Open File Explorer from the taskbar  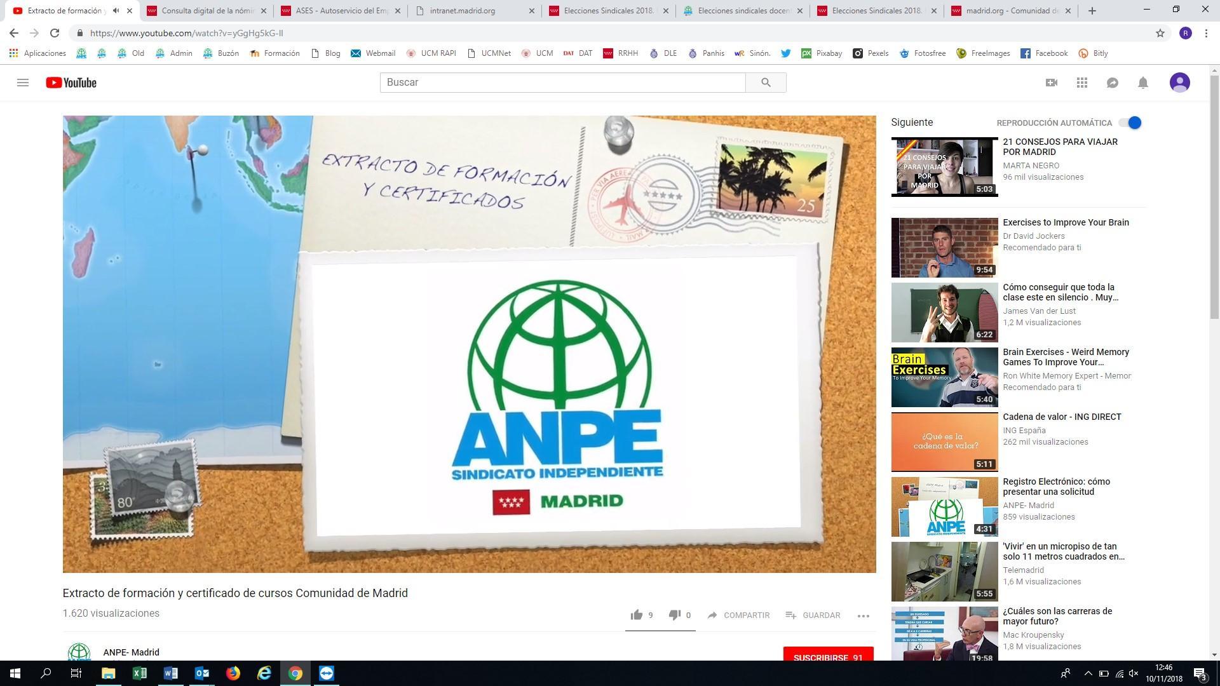point(108,673)
